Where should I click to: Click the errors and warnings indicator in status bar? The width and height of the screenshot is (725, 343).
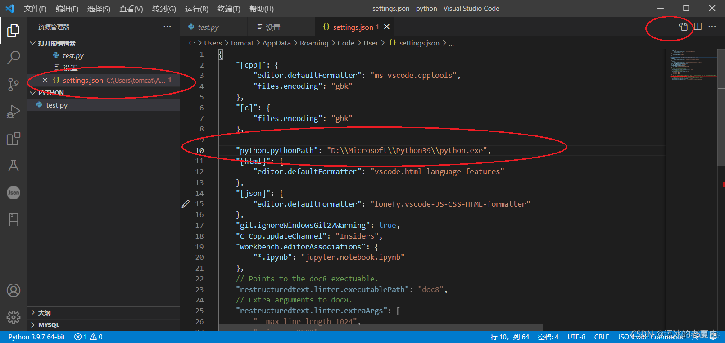[x=88, y=337]
